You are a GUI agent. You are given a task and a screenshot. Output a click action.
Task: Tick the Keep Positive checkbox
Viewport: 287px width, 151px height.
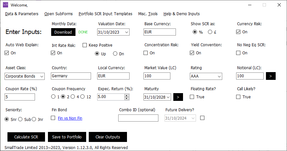pyautogui.click(x=85, y=45)
